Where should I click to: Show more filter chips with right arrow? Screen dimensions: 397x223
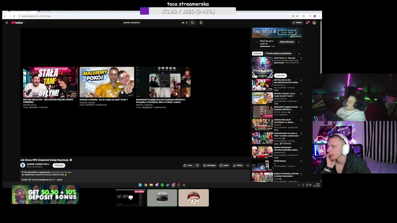[x=299, y=54]
